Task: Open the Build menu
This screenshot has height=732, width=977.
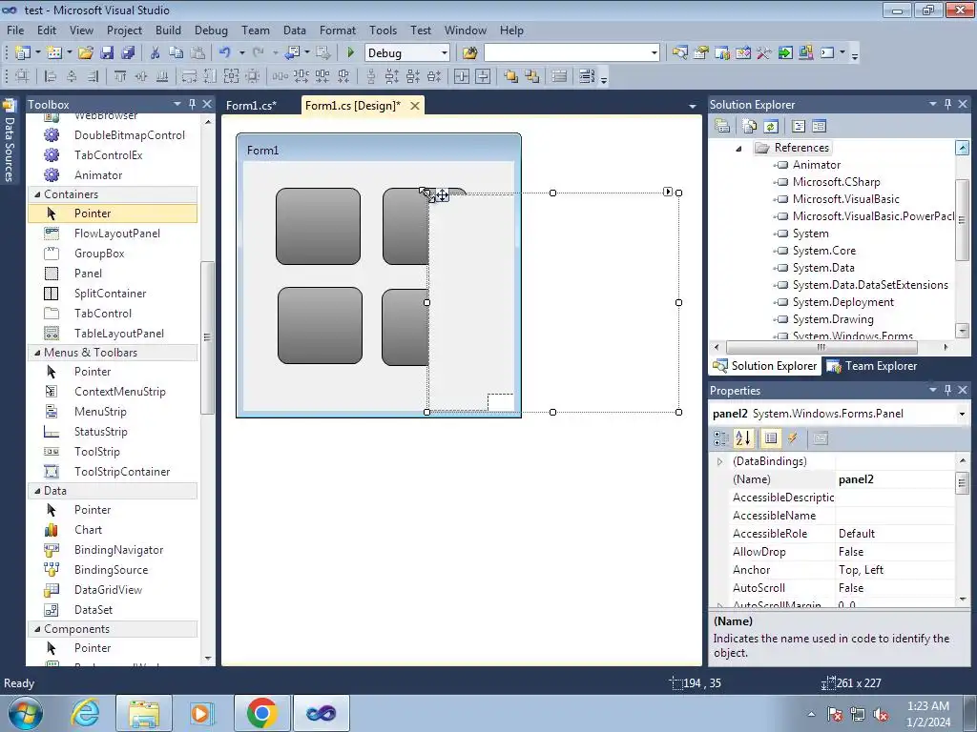Action: click(168, 30)
